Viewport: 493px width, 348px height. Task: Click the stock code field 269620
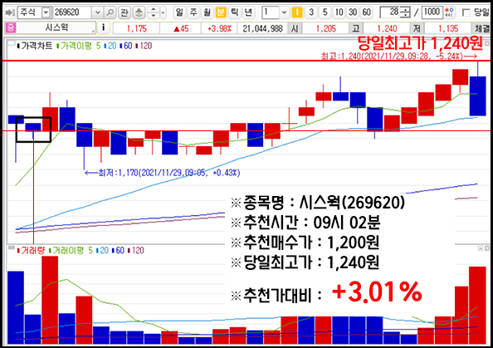click(x=72, y=12)
